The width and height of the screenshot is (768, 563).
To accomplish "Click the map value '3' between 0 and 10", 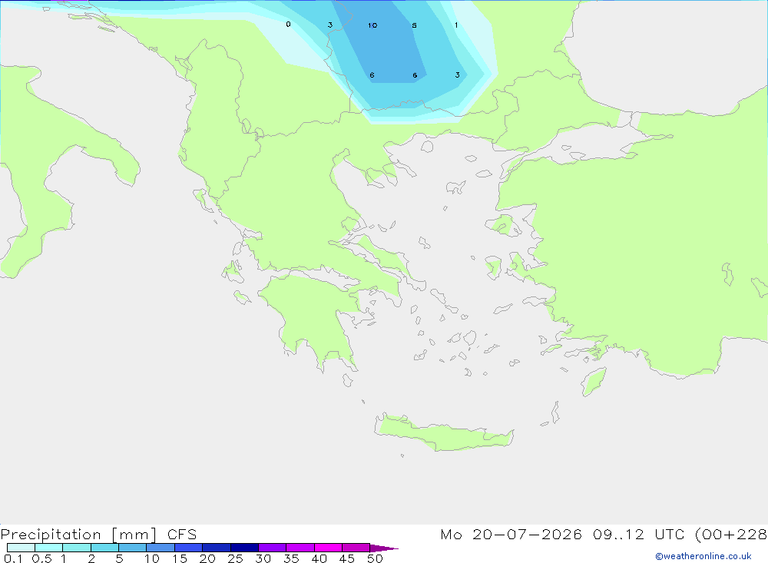I will coord(330,25).
